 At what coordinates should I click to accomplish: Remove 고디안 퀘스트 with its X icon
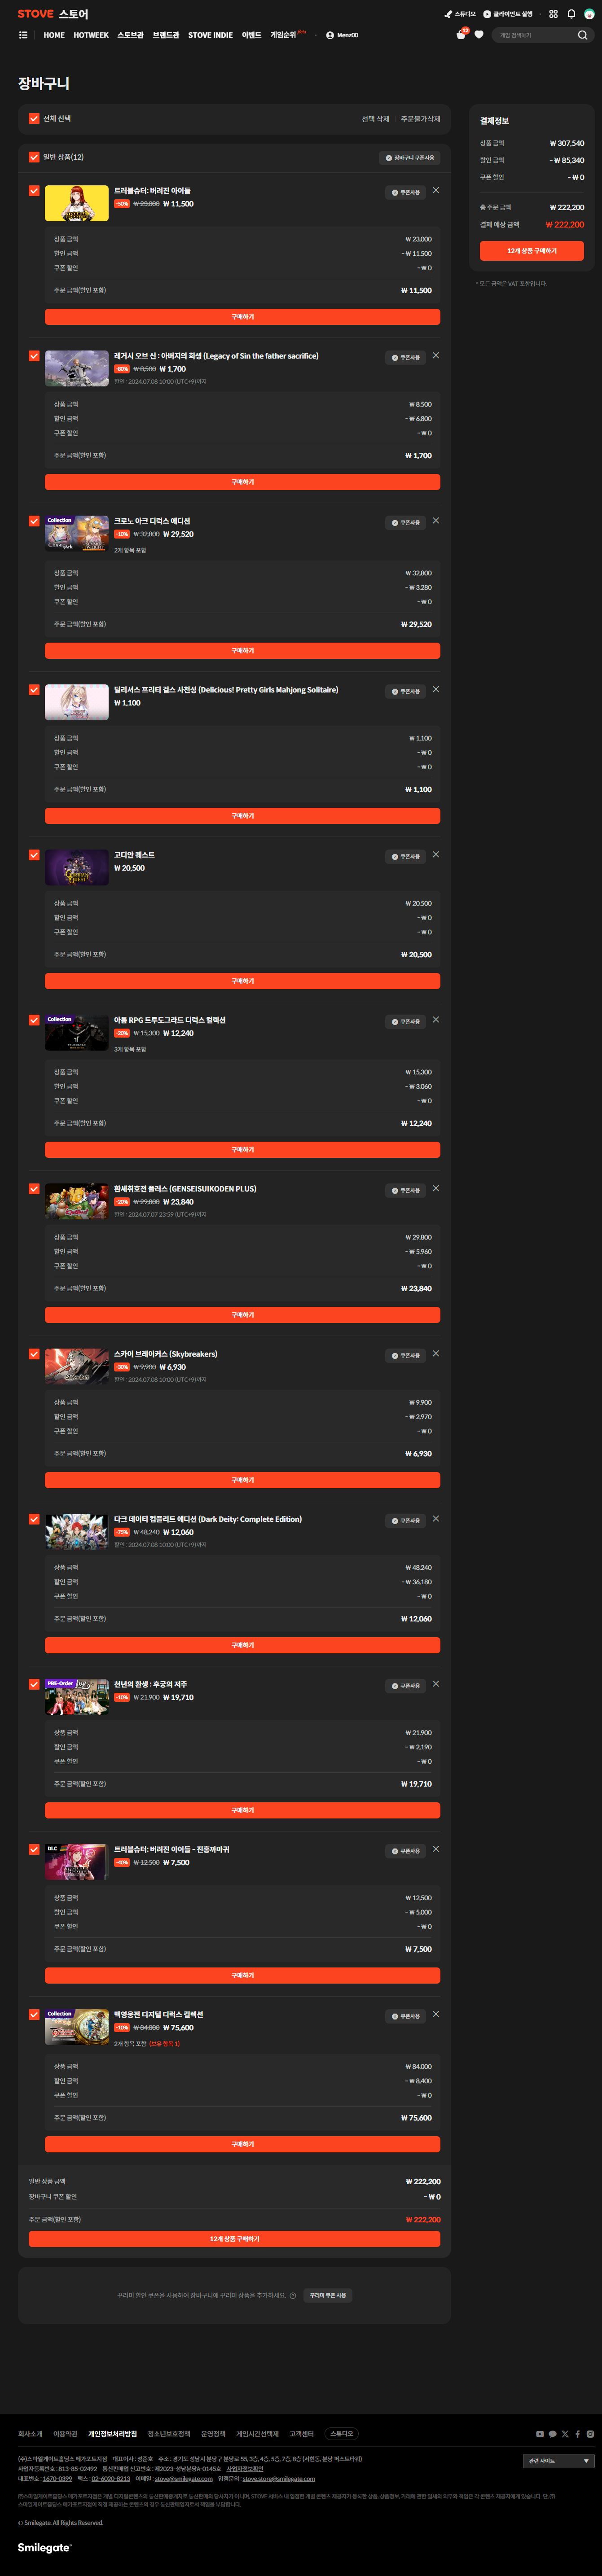click(436, 855)
